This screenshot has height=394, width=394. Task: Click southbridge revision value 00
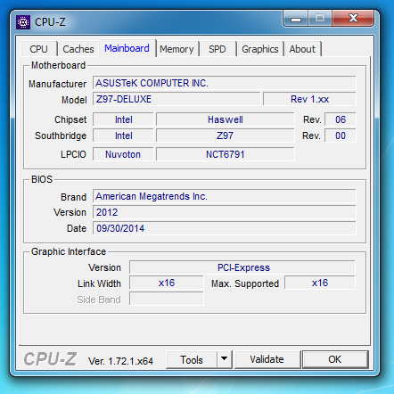pos(341,135)
